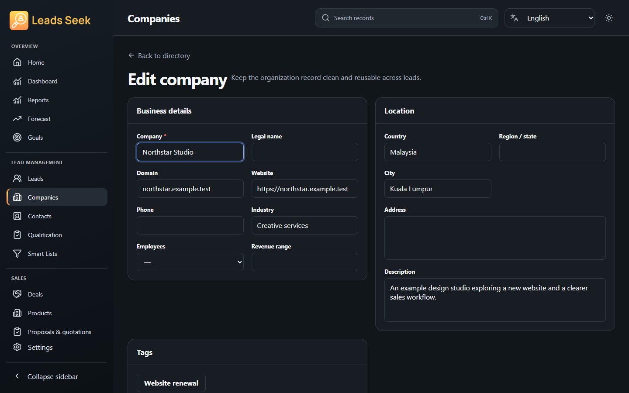Open the Leads menu label
The height and width of the screenshot is (393, 629).
[x=35, y=179]
